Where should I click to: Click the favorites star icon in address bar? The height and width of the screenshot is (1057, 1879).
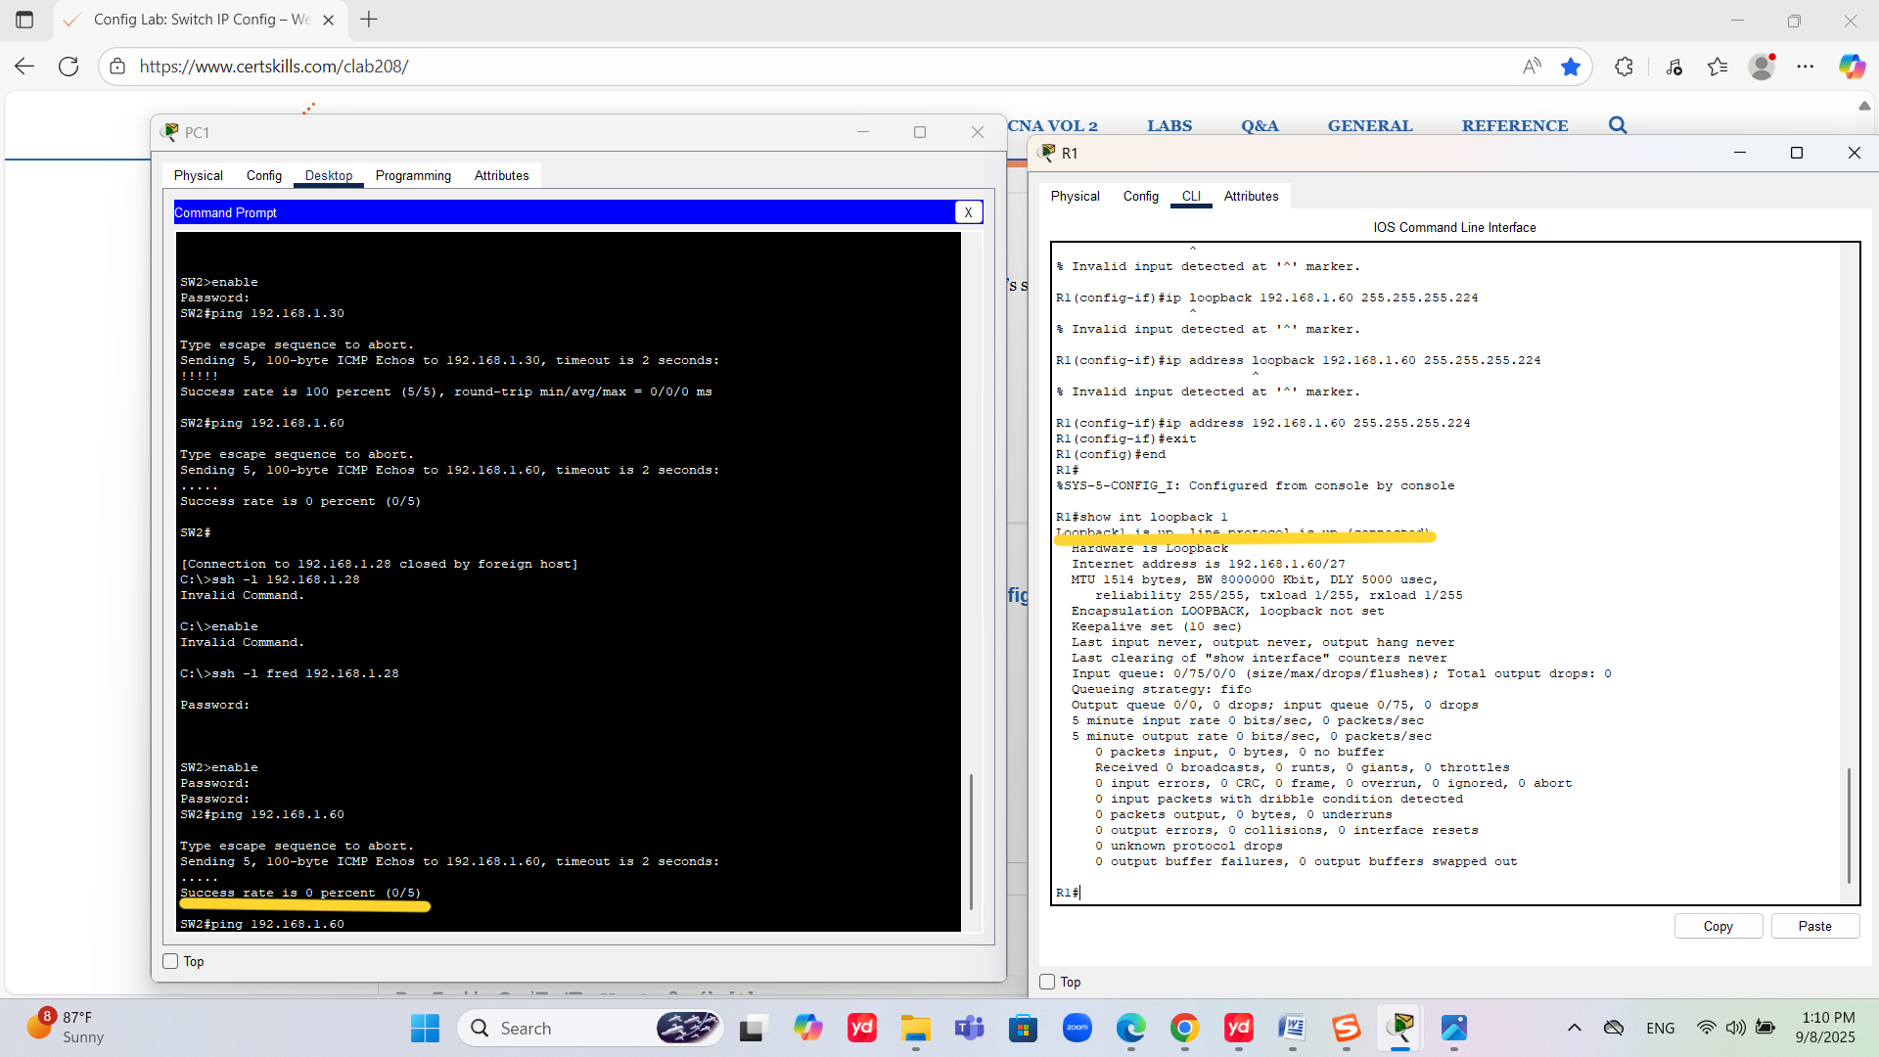point(1571,67)
